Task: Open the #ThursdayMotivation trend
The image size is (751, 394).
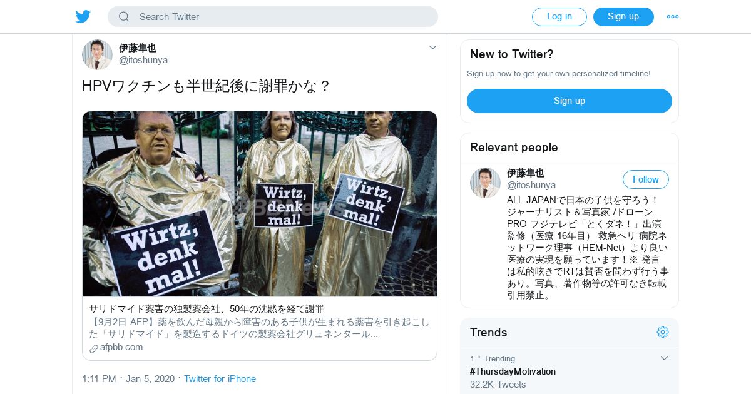Action: [513, 371]
